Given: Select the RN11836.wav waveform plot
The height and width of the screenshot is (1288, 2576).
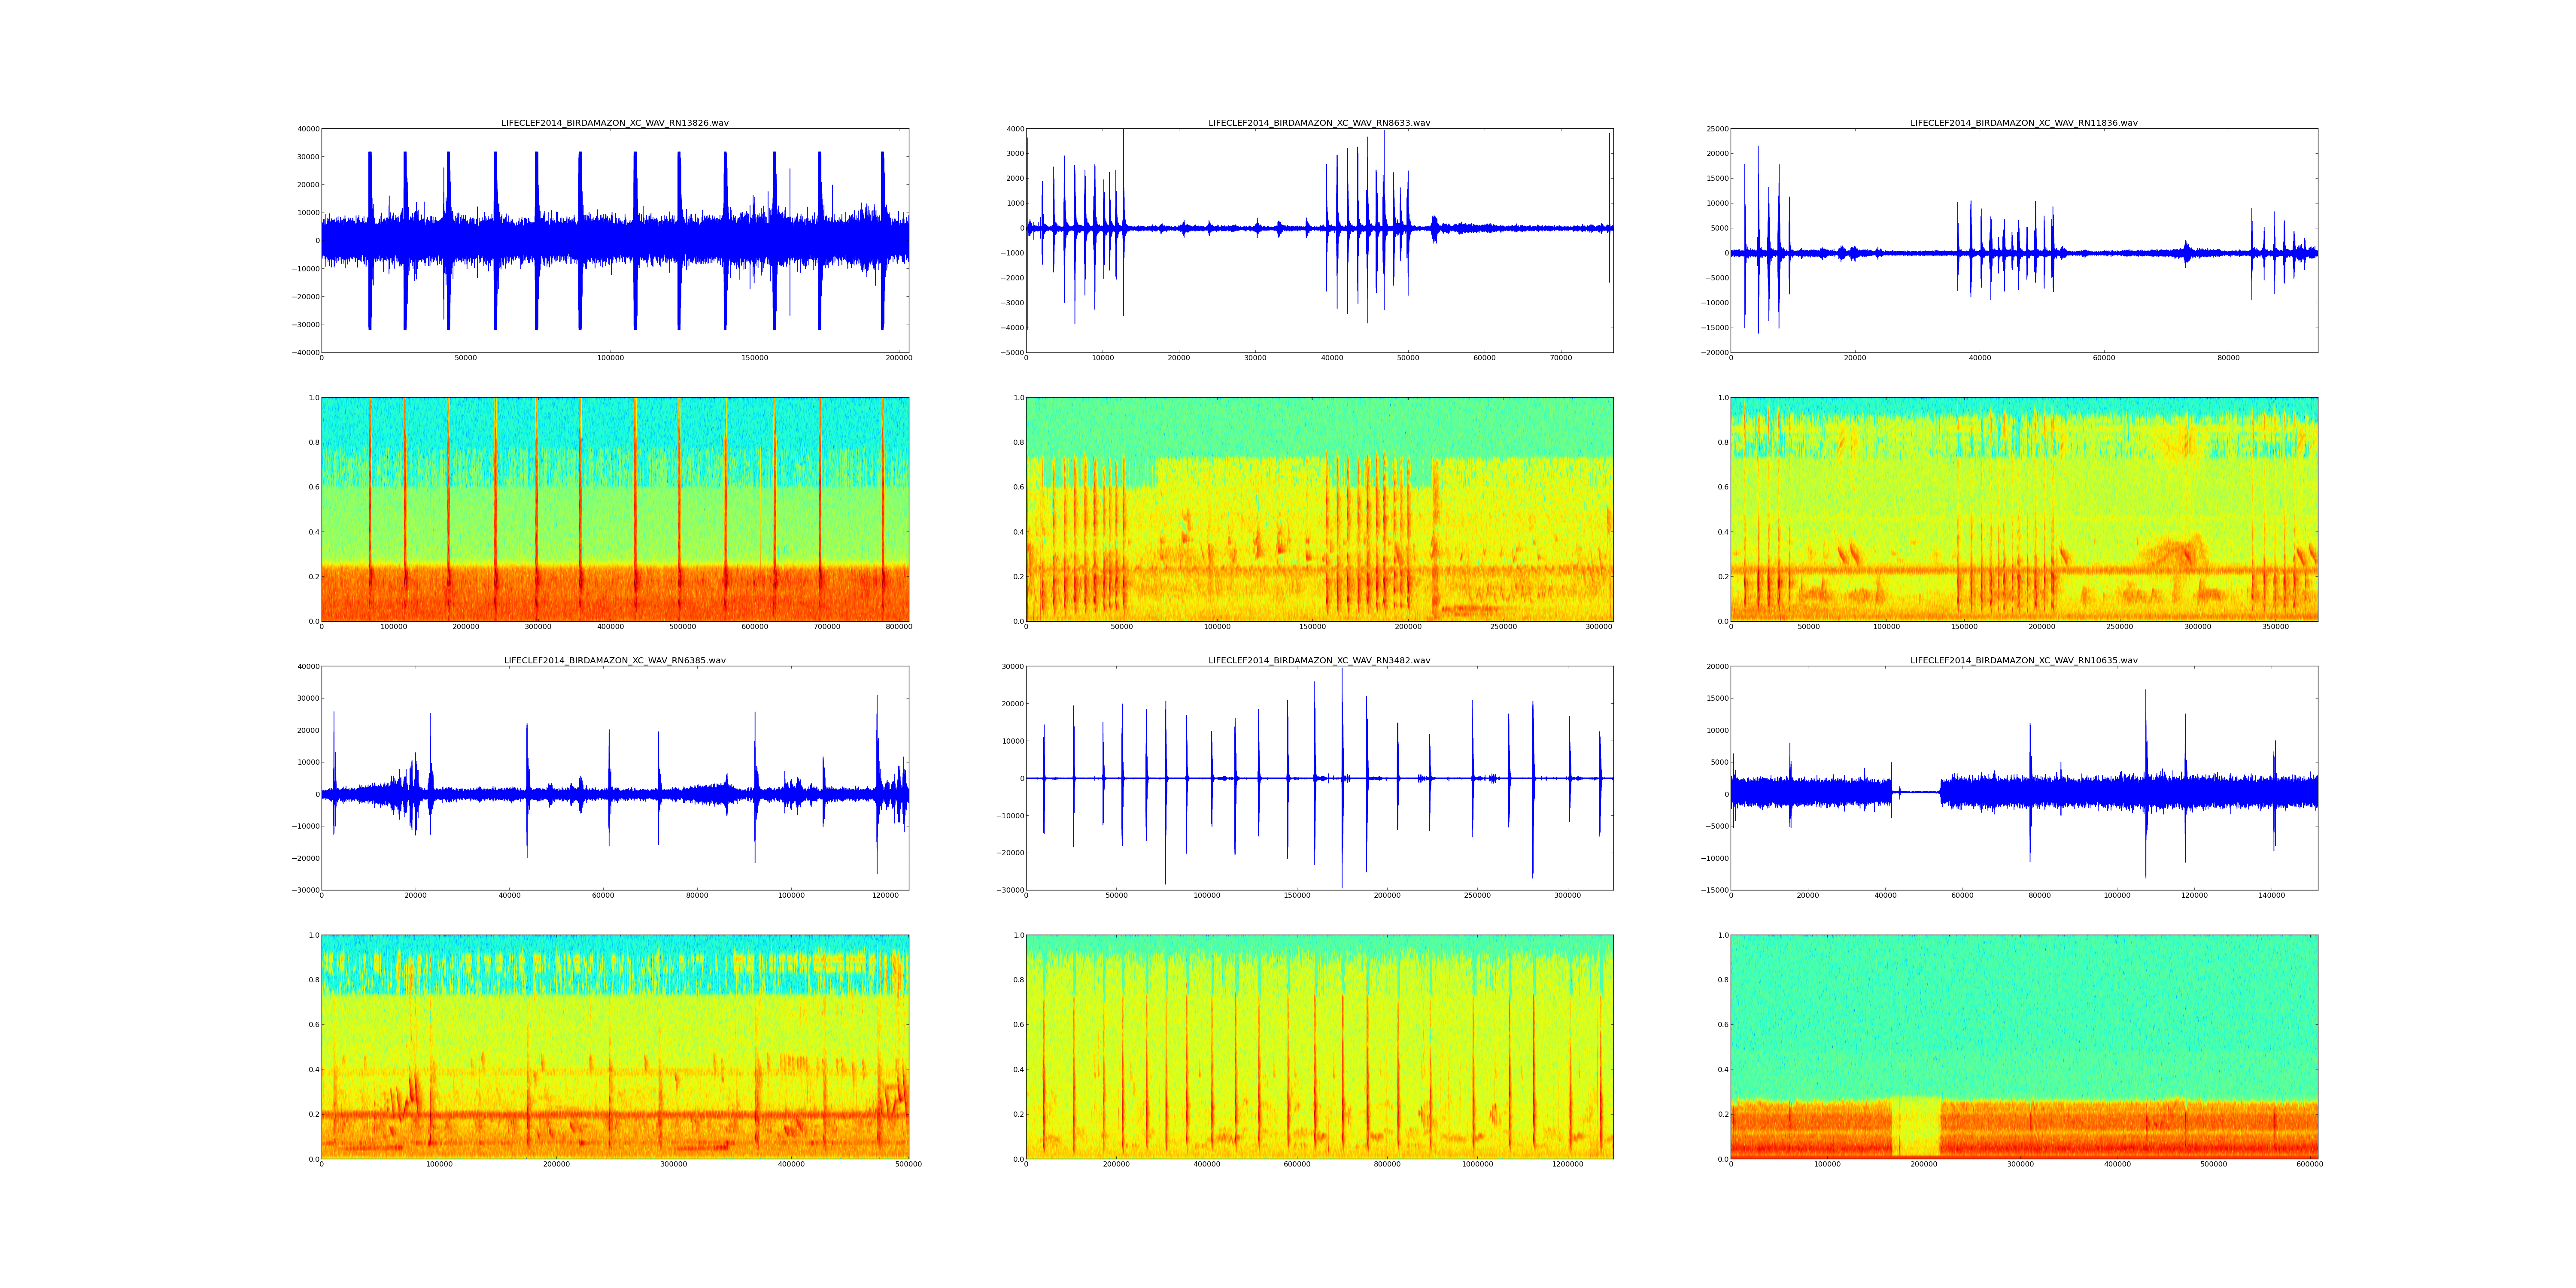Looking at the screenshot, I should coord(2023,240).
